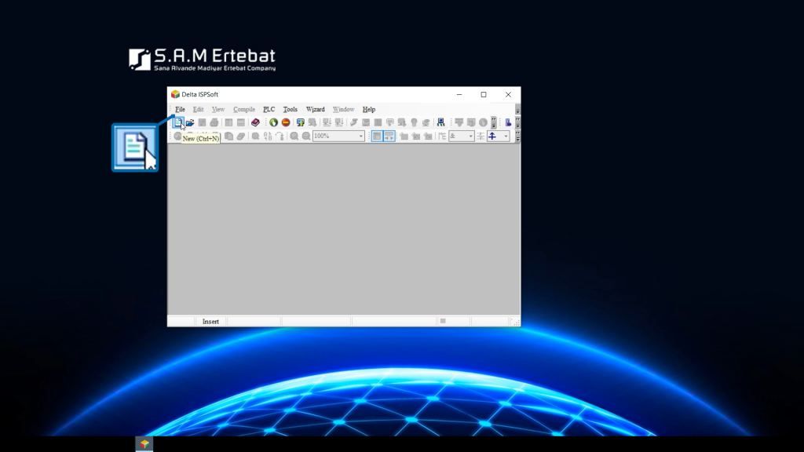The height and width of the screenshot is (452, 804).
Task: Open the Wizard menu
Action: 316,109
